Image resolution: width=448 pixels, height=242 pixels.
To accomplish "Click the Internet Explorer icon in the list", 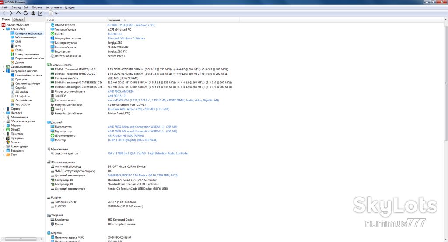I will [x=52, y=25].
